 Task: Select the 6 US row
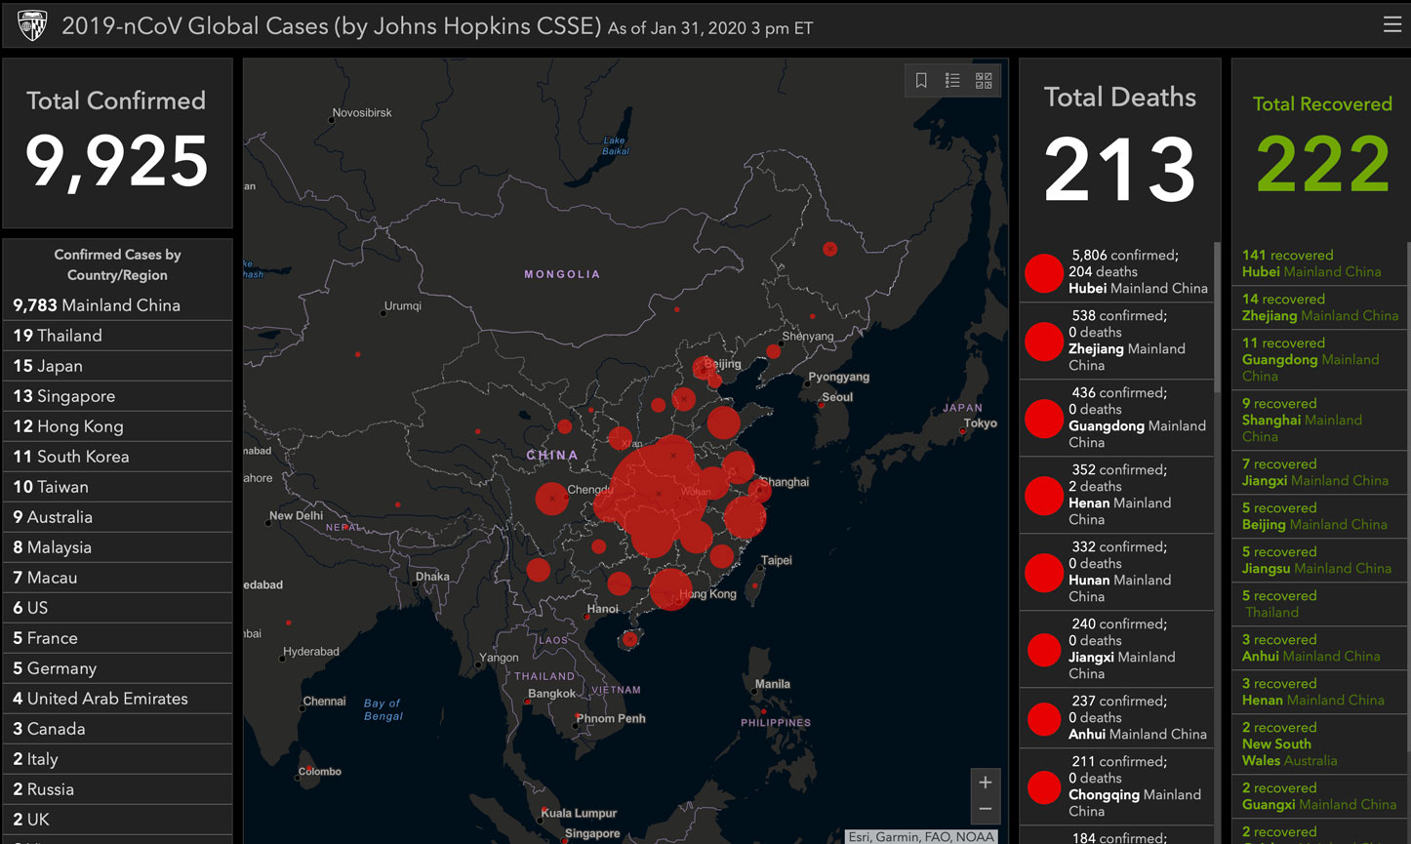click(x=117, y=608)
